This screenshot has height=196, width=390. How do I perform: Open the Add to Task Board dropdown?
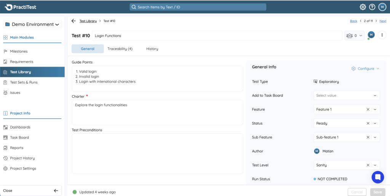coord(346,96)
